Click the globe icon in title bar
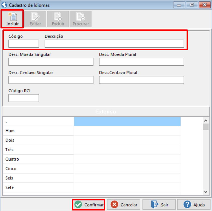This screenshot has height=211, width=212. pos(4,5)
